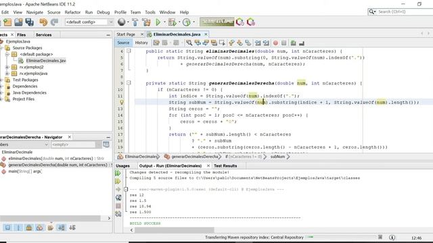This screenshot has width=433, height=243.
Task: Click the Previous Bookmark editor icon
Action: pyautogui.click(x=231, y=43)
